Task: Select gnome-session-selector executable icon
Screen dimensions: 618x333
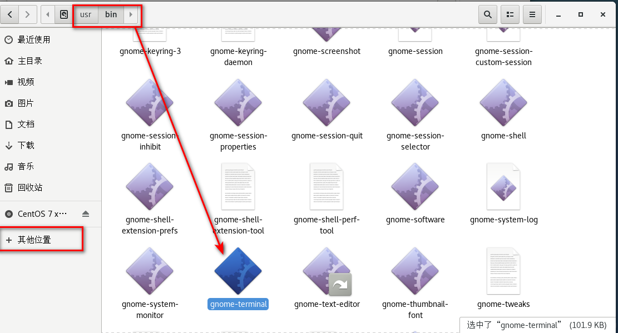Action: (415, 102)
